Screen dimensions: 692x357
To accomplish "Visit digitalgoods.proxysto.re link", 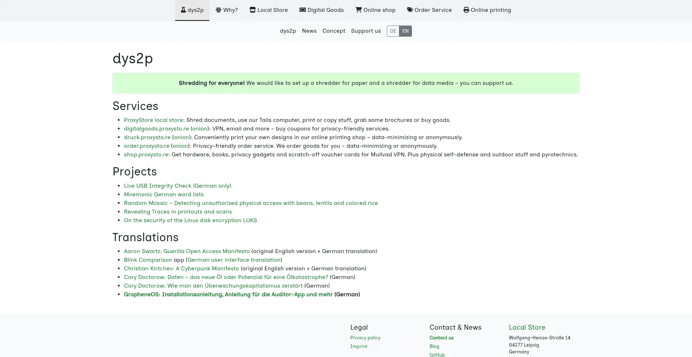I will point(156,129).
